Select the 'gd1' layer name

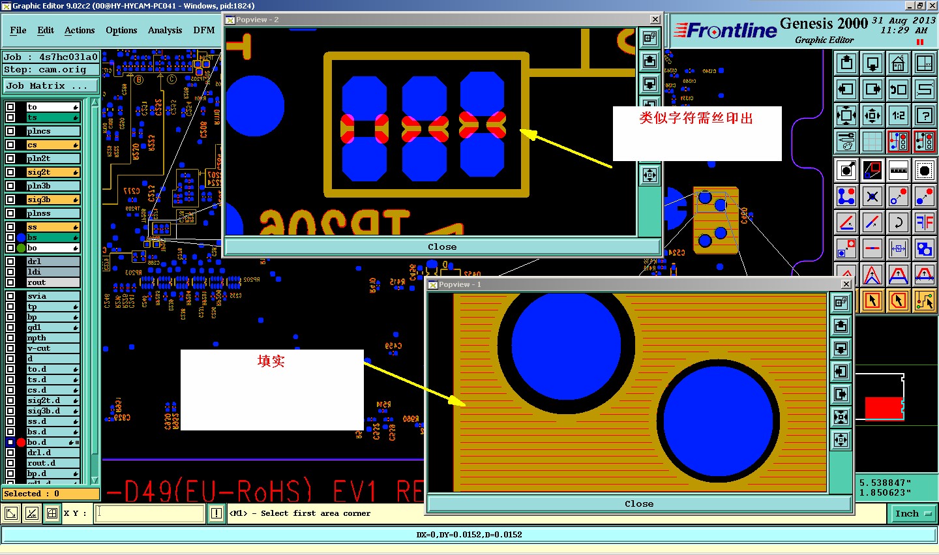53,327
